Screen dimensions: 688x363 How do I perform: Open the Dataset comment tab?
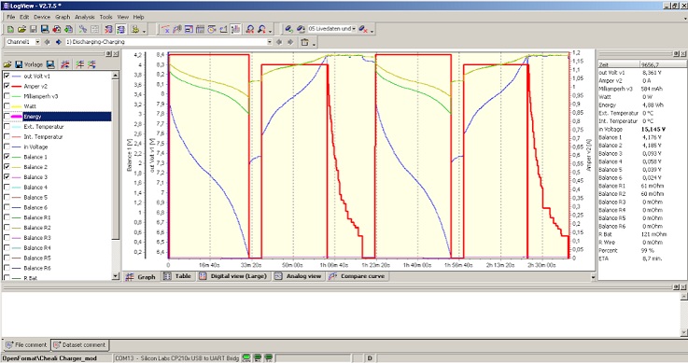(x=80, y=345)
